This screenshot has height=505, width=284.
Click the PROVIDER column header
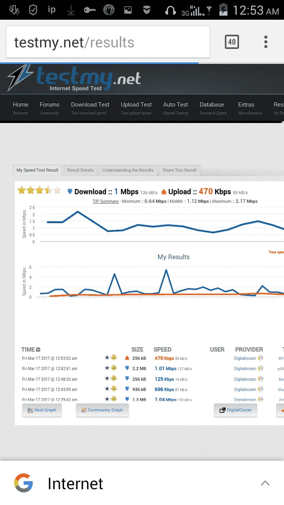click(249, 350)
